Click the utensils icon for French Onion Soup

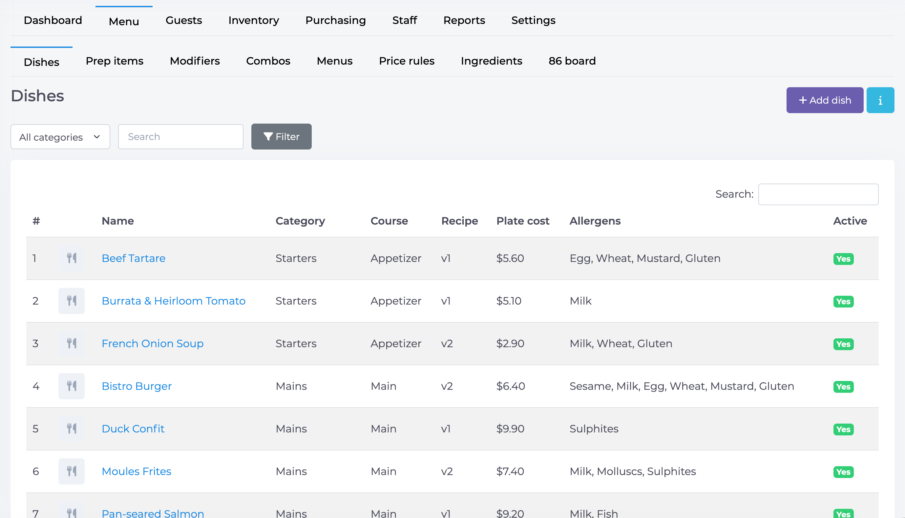[x=72, y=344]
